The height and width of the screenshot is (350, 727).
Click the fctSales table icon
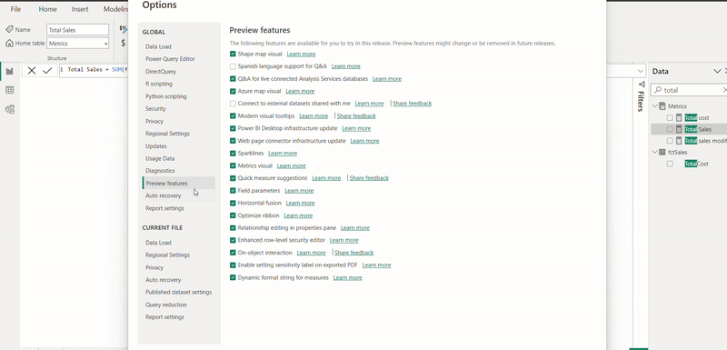tap(662, 152)
